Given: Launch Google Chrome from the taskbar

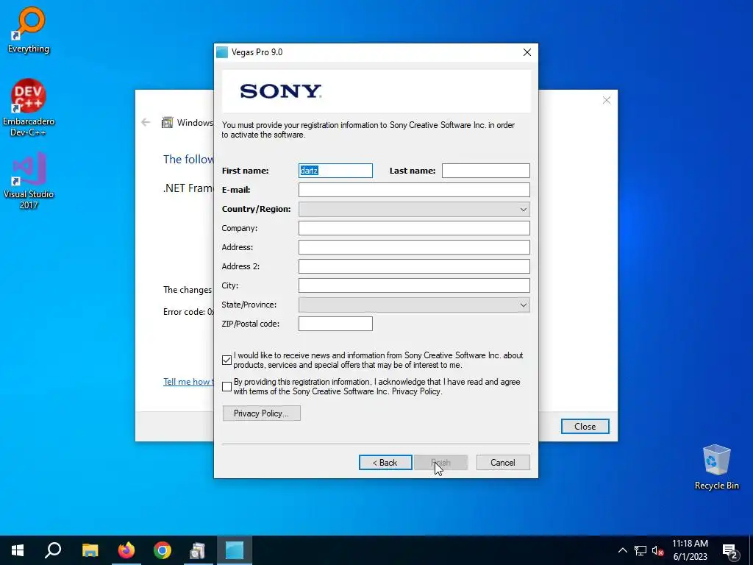Looking at the screenshot, I should pos(163,550).
